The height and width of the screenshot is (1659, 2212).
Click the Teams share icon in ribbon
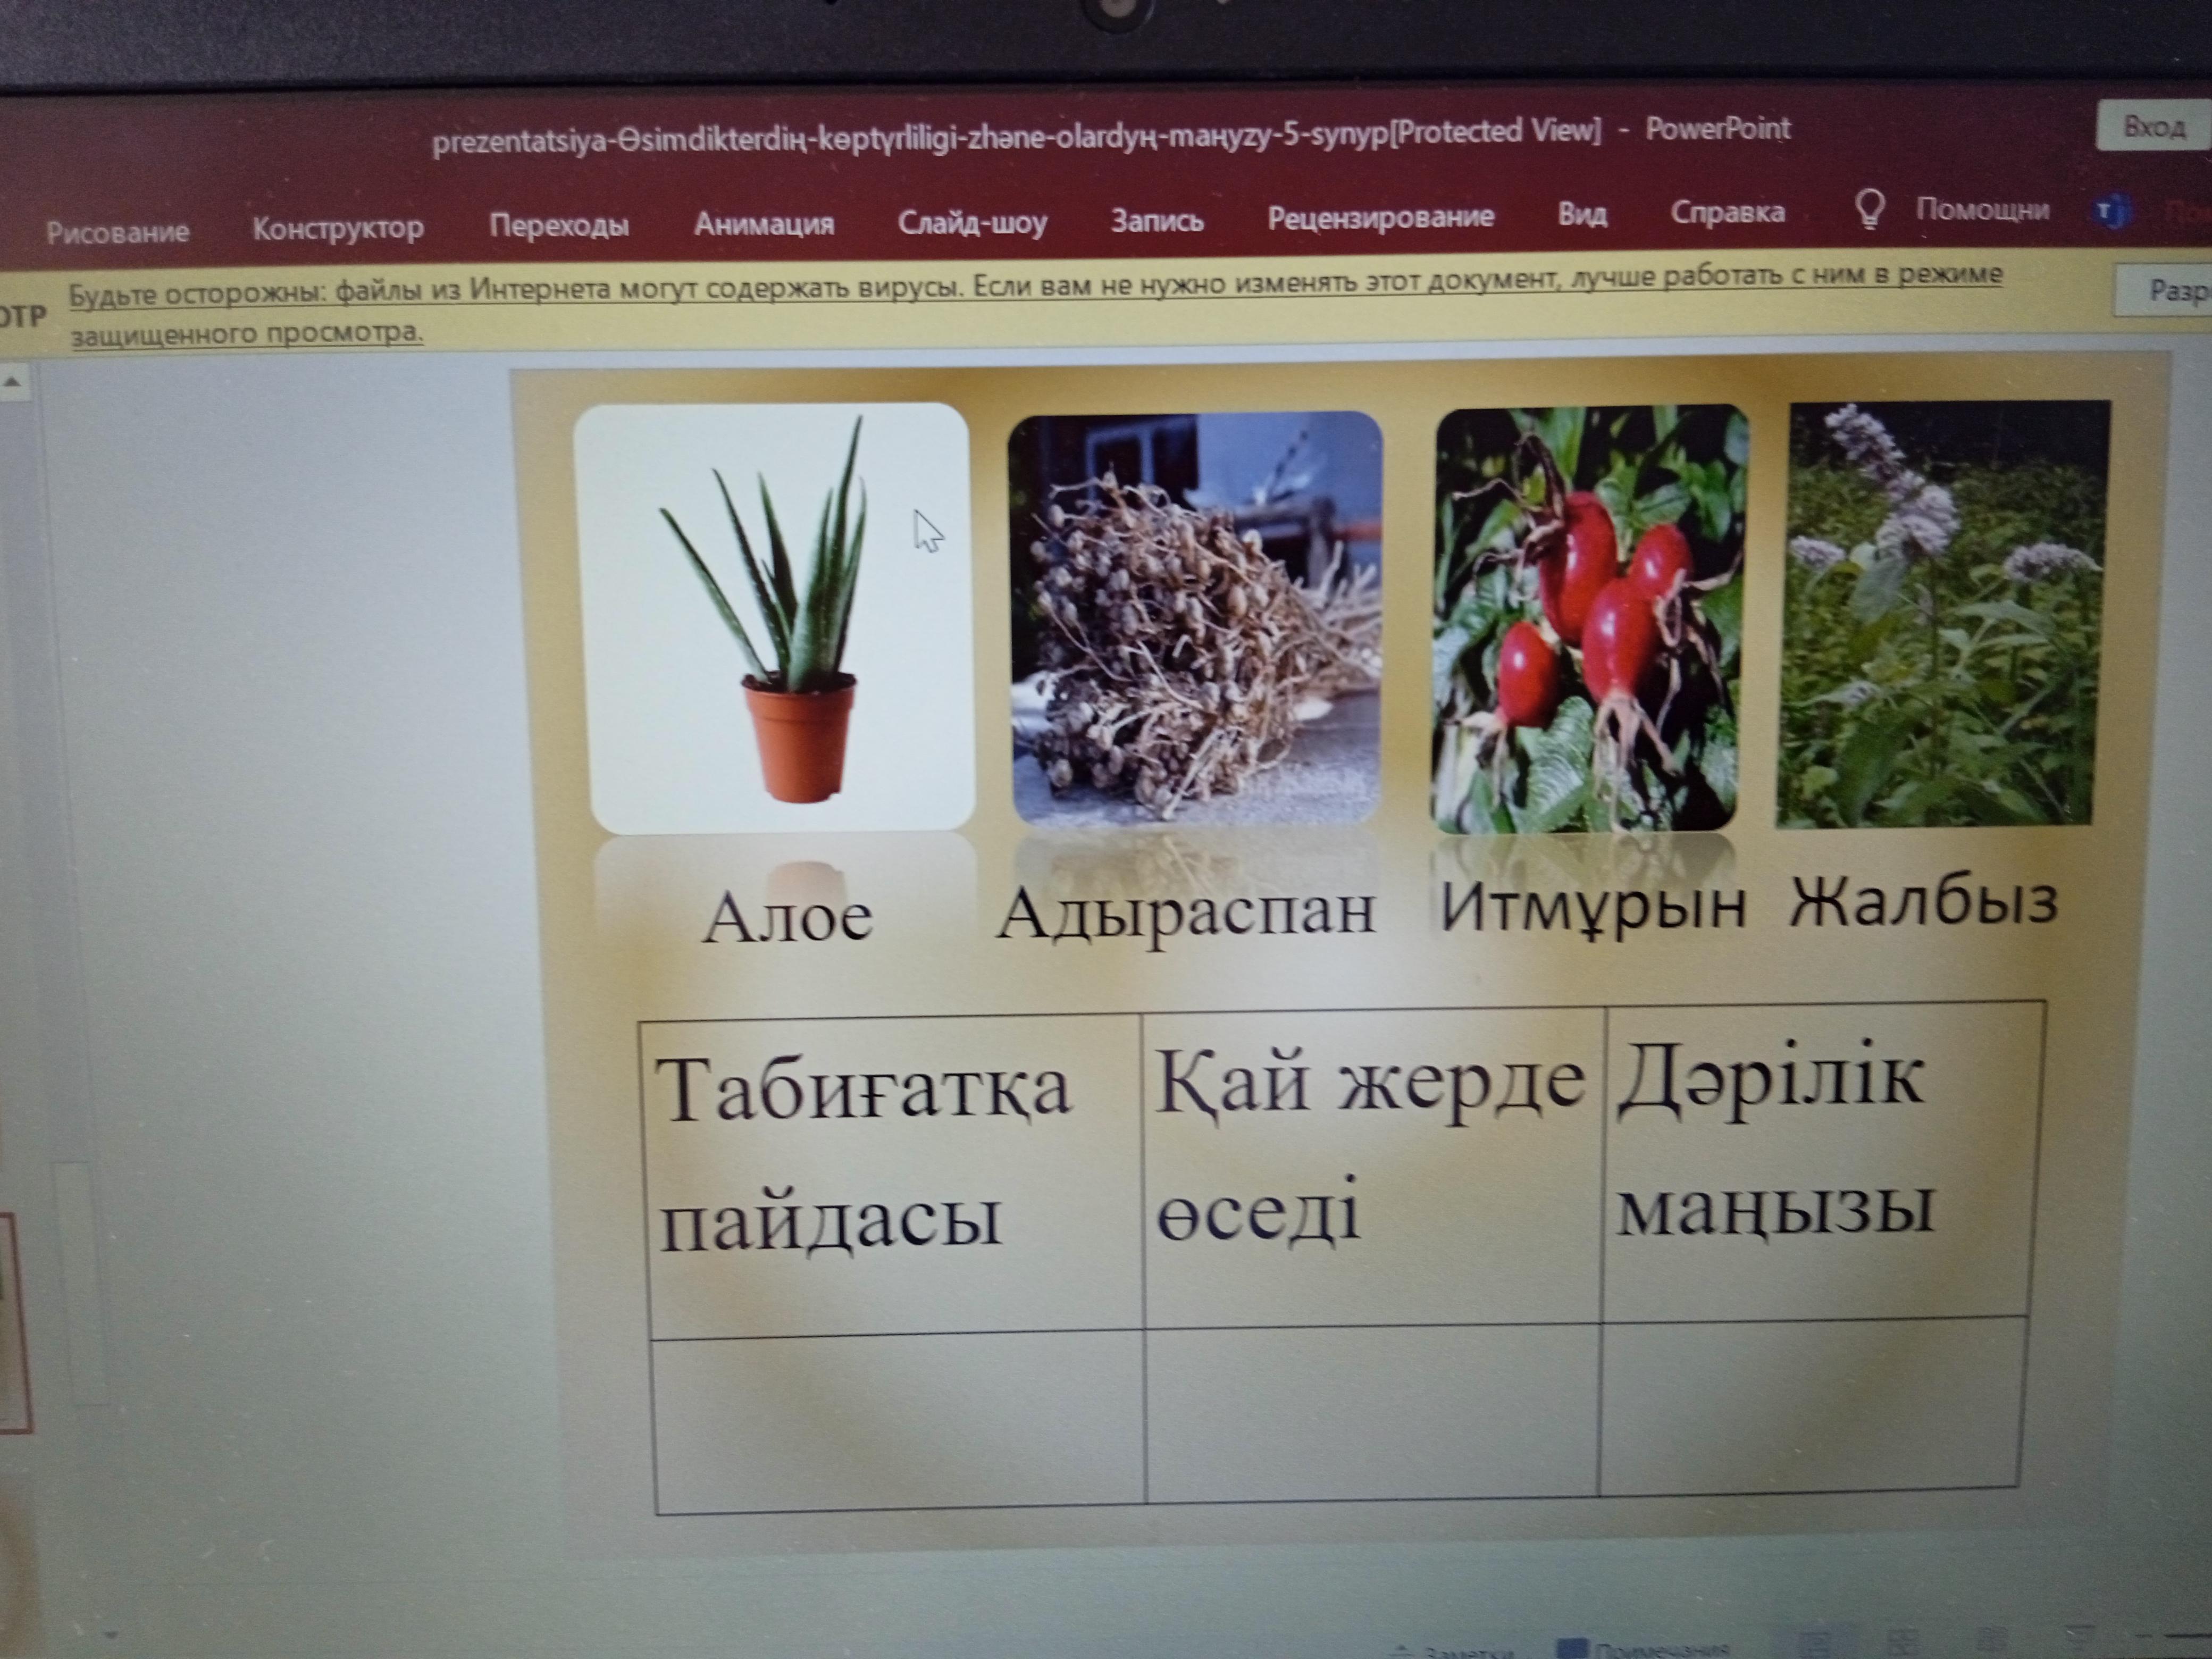(2111, 211)
